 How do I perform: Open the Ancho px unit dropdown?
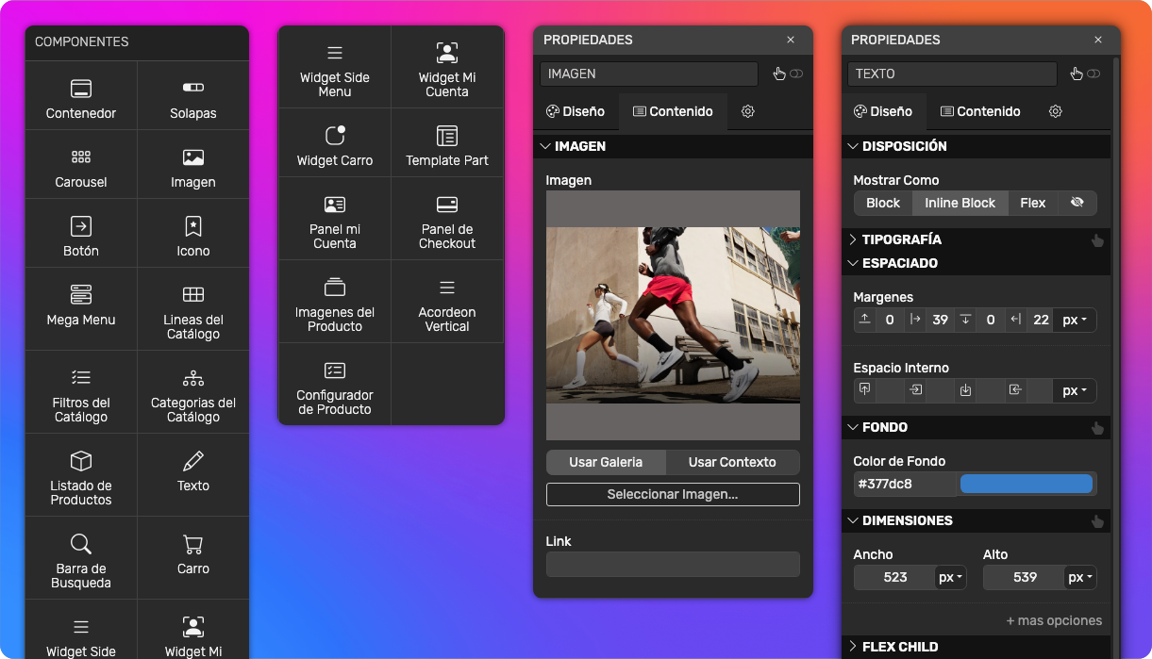pos(950,577)
